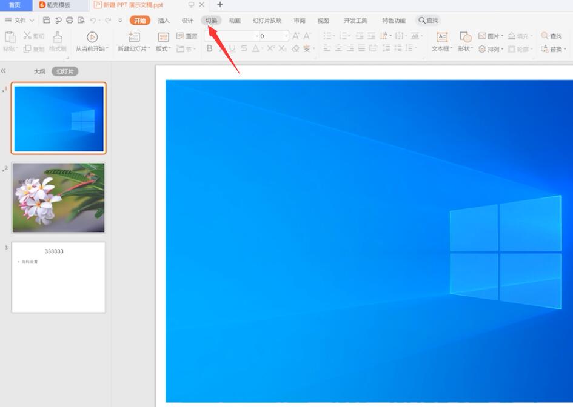Open the Fill (填充) dropdown
This screenshot has height=407, width=573.
[x=520, y=36]
